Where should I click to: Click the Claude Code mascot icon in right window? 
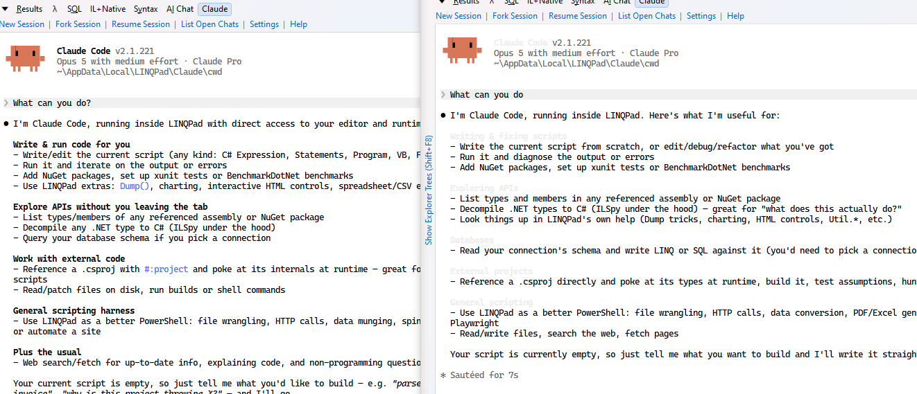pyautogui.click(x=462, y=50)
